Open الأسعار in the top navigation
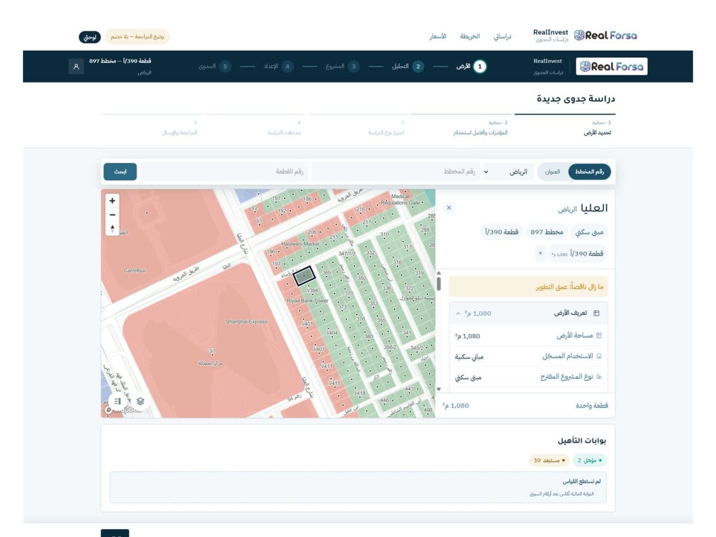This screenshot has height=537, width=716. point(439,36)
